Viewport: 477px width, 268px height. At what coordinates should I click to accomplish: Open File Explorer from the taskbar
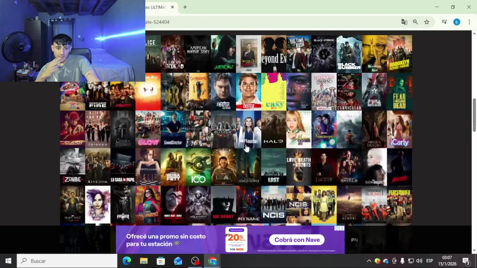143,261
